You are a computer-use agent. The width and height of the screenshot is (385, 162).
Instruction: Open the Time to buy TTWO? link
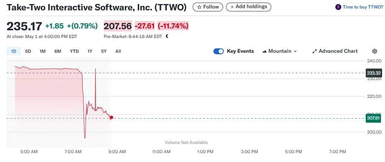coord(363,7)
